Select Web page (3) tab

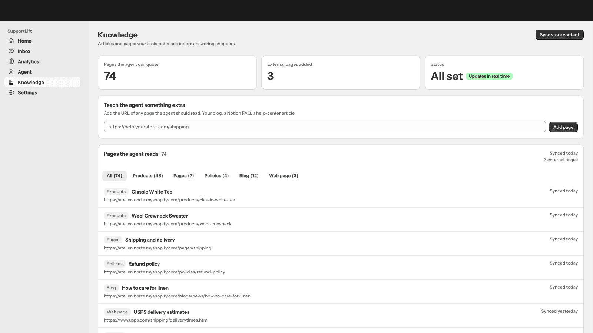284,176
